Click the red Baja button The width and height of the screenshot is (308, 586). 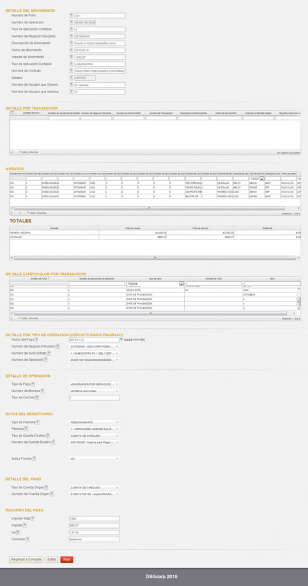point(67,559)
